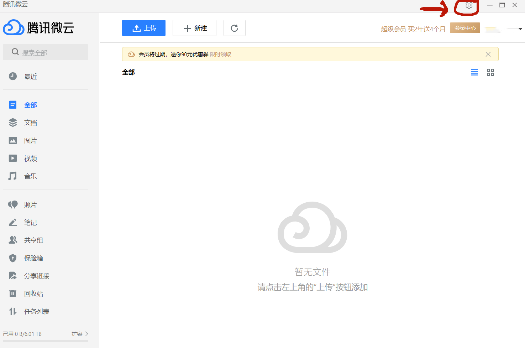The image size is (525, 348).
Task: Dismiss the membership expiry notification banner
Action: (x=488, y=54)
